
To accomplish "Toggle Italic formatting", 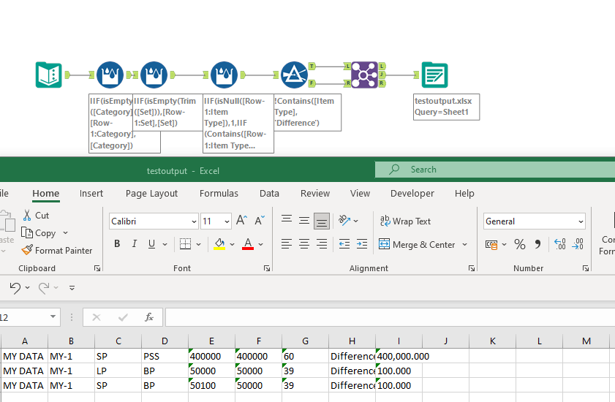I will point(134,244).
